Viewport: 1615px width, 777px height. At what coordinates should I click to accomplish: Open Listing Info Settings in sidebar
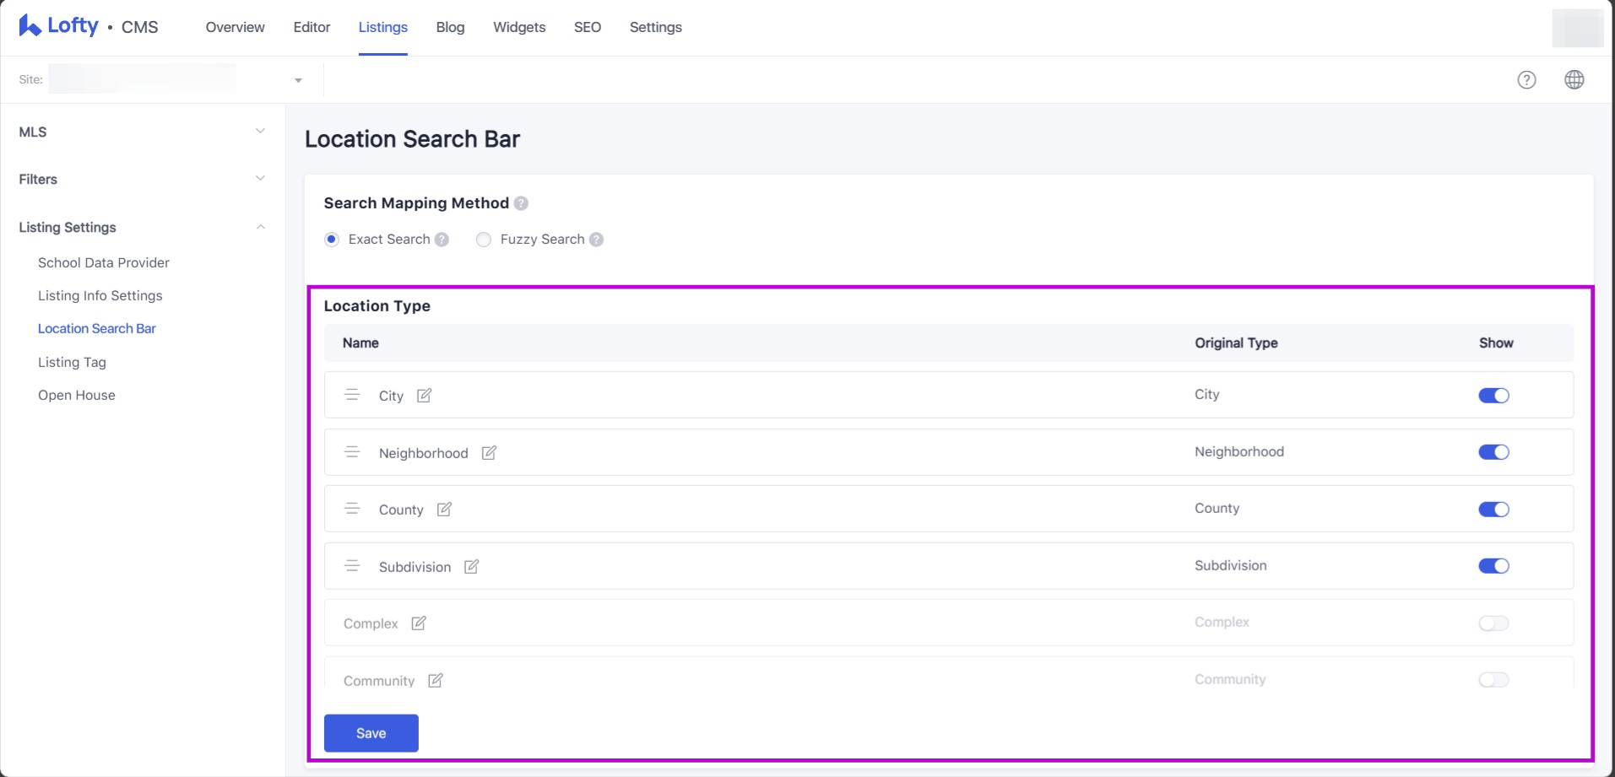click(x=100, y=295)
